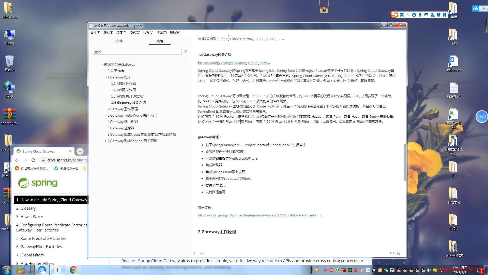Toggle Sogou English/Chinese mode (英)

402,15
